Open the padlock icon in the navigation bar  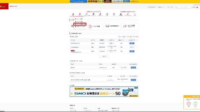click(121, 14)
